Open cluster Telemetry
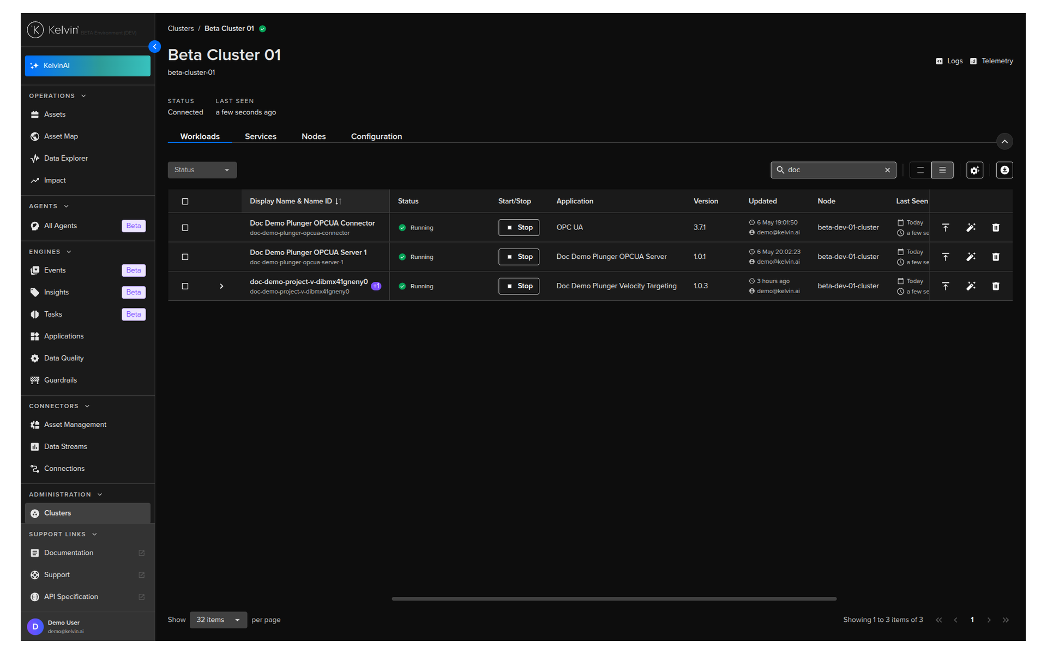This screenshot has height=654, width=1047. click(x=991, y=61)
